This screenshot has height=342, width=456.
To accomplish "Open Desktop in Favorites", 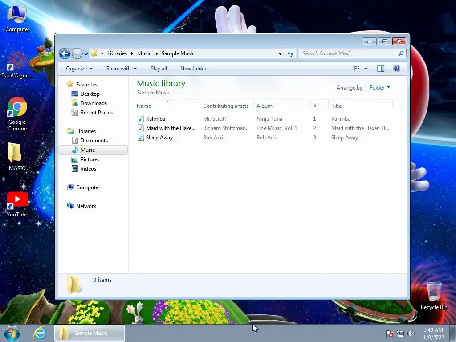I will (90, 94).
